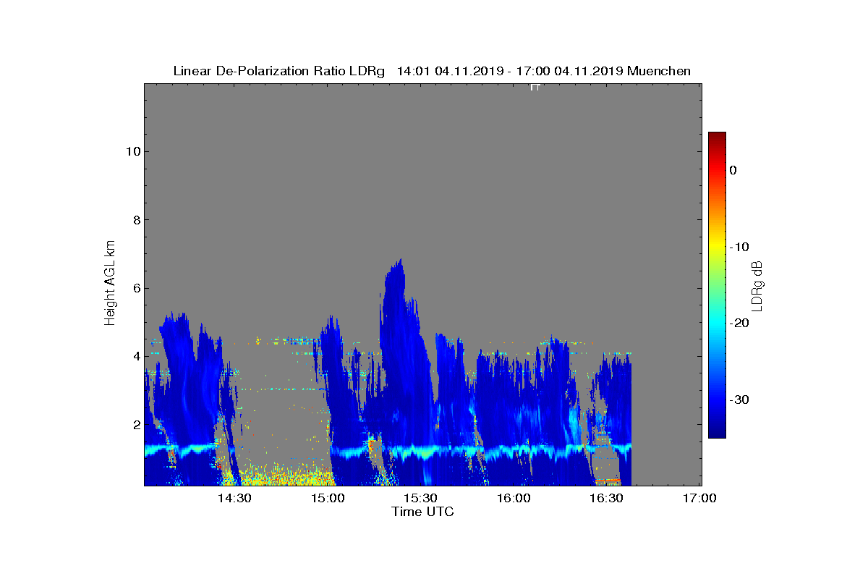The width and height of the screenshot is (868, 579).
Task: Click the height tick label '6'
Action: tap(135, 288)
